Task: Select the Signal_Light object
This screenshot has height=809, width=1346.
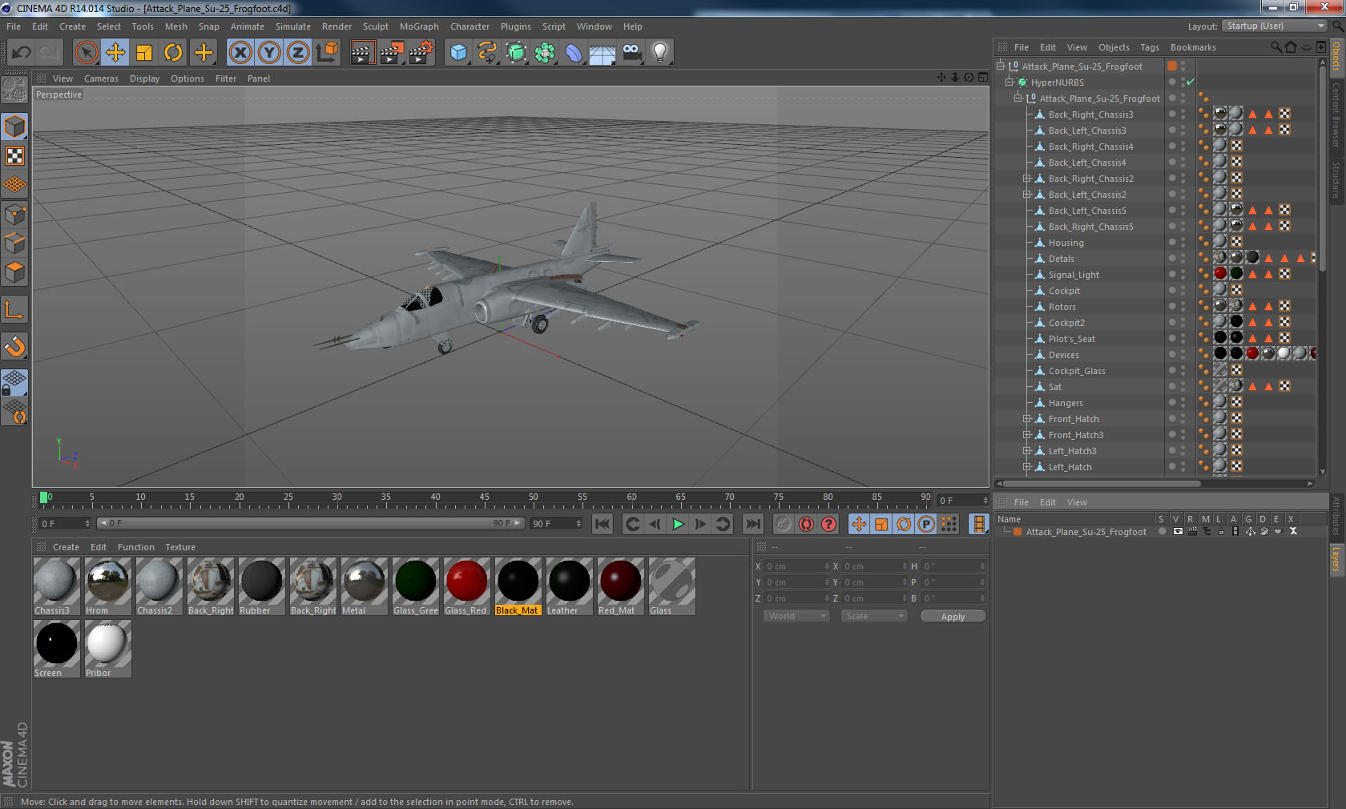Action: [1074, 275]
